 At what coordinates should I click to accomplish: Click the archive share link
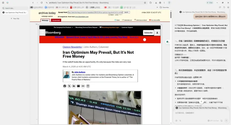pyautogui.click(x=117, y=20)
